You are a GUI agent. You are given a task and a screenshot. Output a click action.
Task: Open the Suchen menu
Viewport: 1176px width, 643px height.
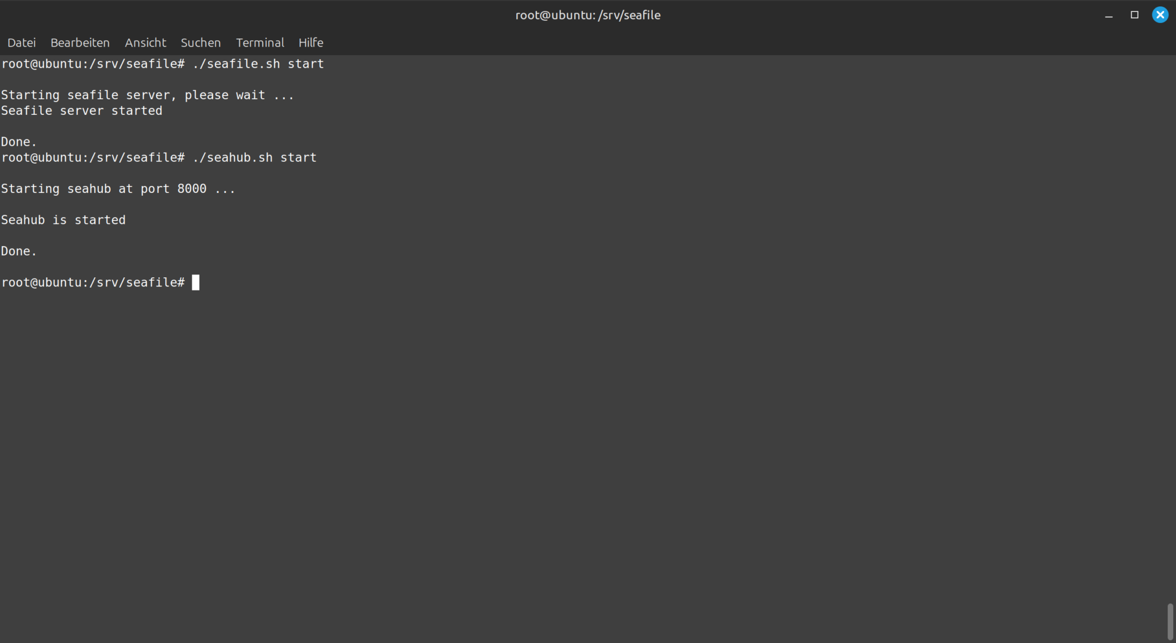click(200, 42)
